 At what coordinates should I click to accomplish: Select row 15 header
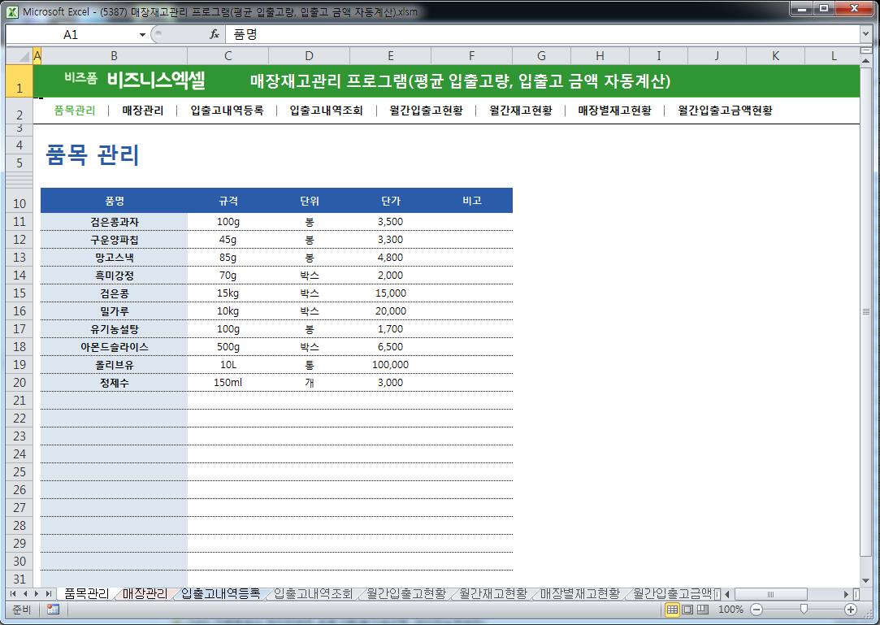[x=20, y=293]
